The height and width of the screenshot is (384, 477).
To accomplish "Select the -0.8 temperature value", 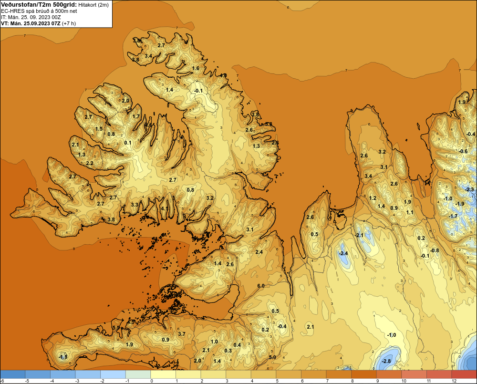I will [x=435, y=250].
